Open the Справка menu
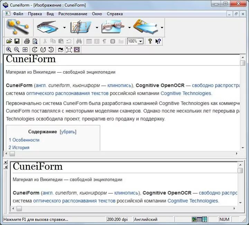The height and width of the screenshot is (225, 249). click(115, 14)
